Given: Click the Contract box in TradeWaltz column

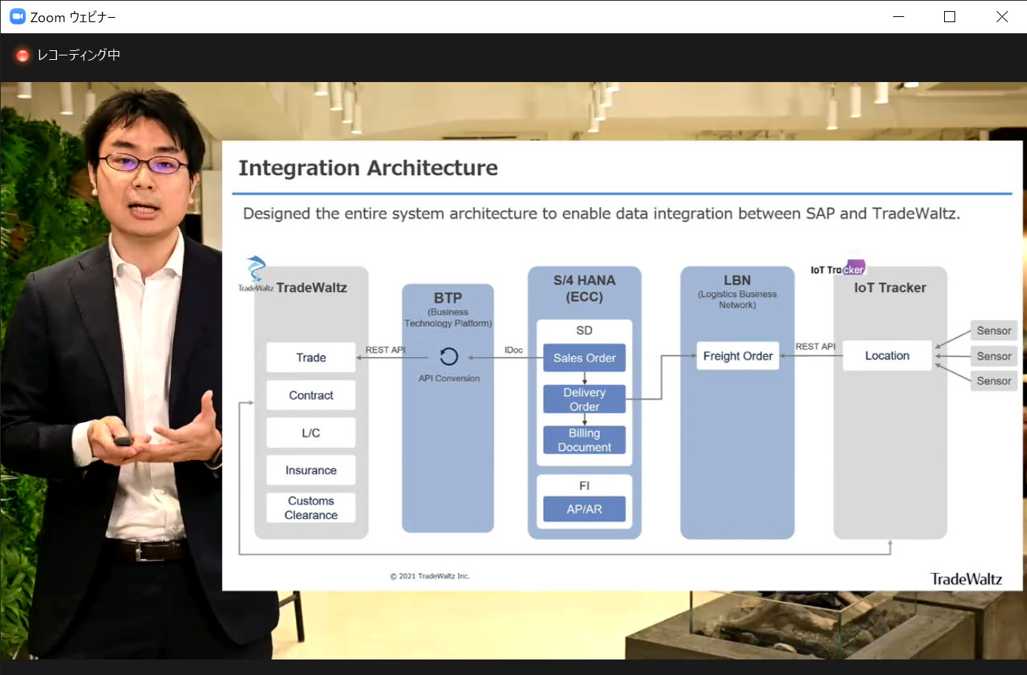Looking at the screenshot, I should point(311,395).
